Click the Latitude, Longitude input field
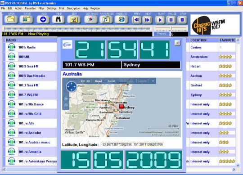The image size is (243, 175). pyautogui.click(x=132, y=144)
